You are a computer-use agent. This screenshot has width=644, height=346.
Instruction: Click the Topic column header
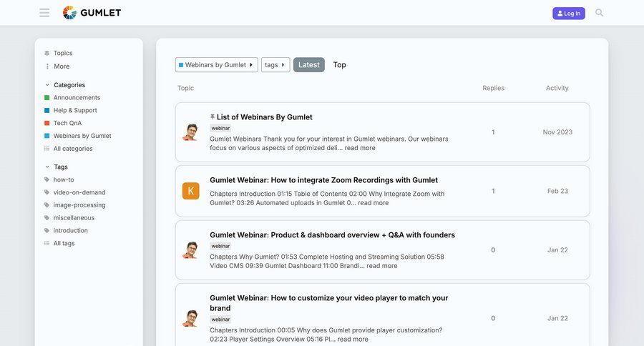pos(185,88)
